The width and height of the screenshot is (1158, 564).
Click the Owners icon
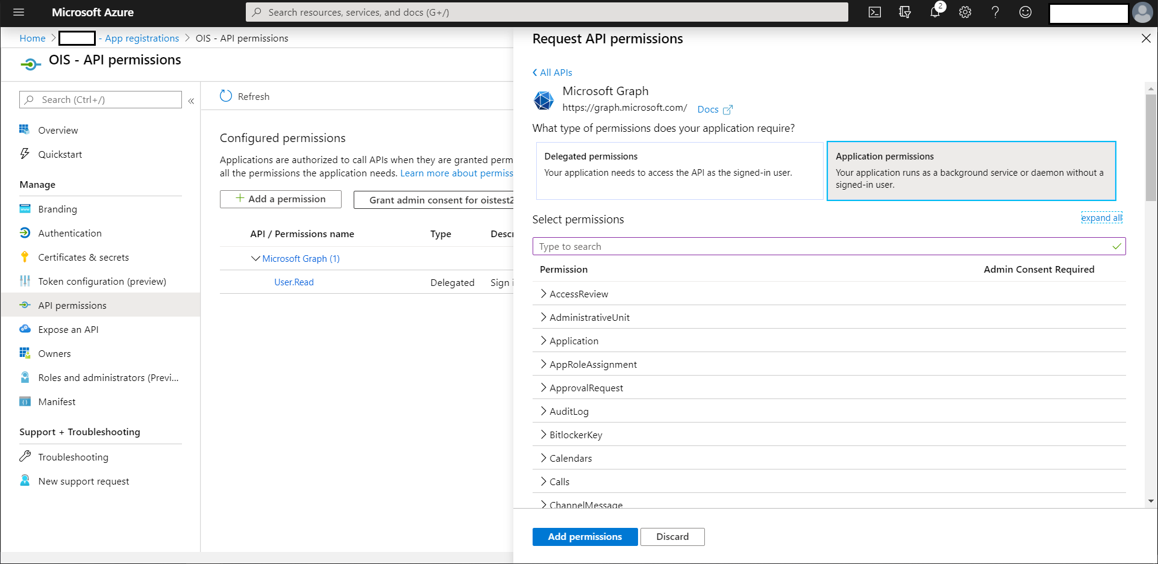coord(25,353)
